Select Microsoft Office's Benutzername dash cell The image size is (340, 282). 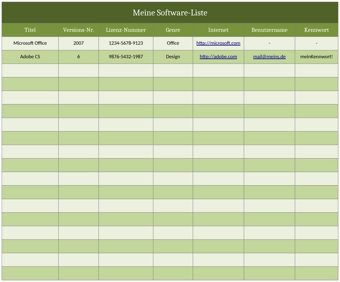pos(269,43)
